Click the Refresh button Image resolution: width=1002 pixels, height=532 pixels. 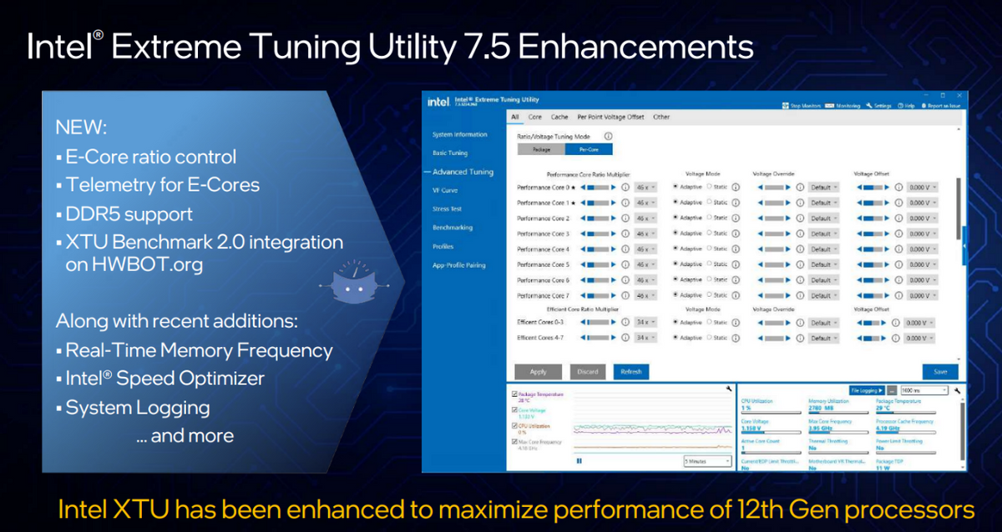(x=631, y=372)
